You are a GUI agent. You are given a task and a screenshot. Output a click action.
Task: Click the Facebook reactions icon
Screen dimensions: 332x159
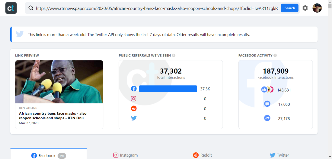click(267, 90)
